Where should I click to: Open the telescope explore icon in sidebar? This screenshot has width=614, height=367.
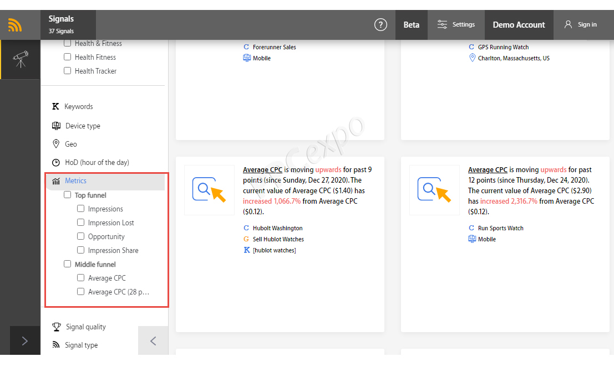pos(21,59)
